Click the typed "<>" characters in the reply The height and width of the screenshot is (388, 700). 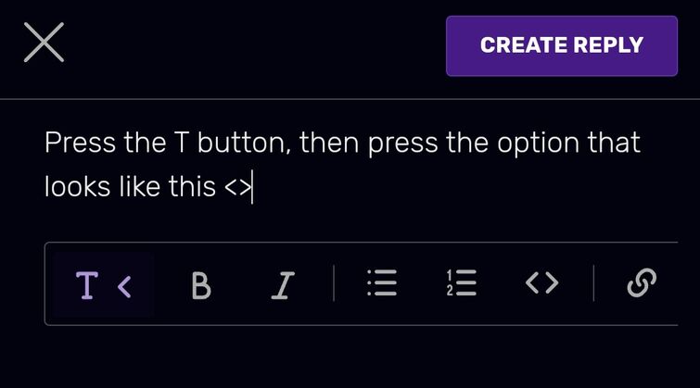pyautogui.click(x=237, y=187)
